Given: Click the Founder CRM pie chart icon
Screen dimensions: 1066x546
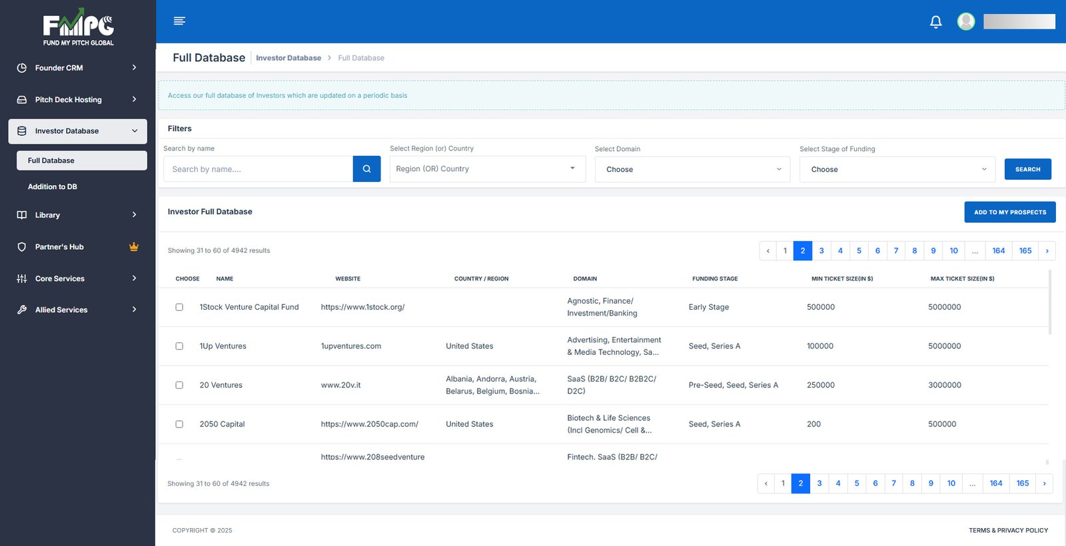Looking at the screenshot, I should [x=22, y=68].
